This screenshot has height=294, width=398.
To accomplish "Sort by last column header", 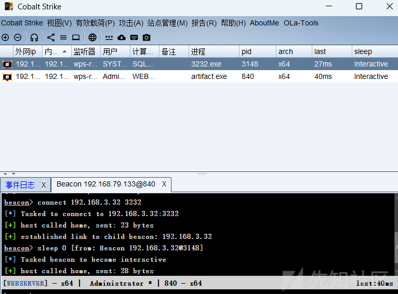I will coord(332,51).
